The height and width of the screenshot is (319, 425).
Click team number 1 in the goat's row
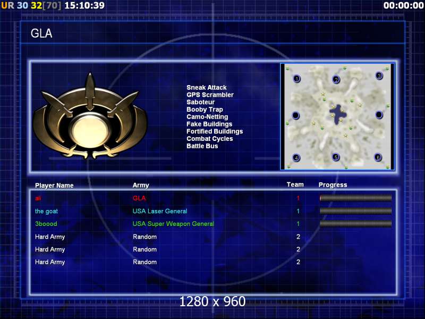pos(298,211)
